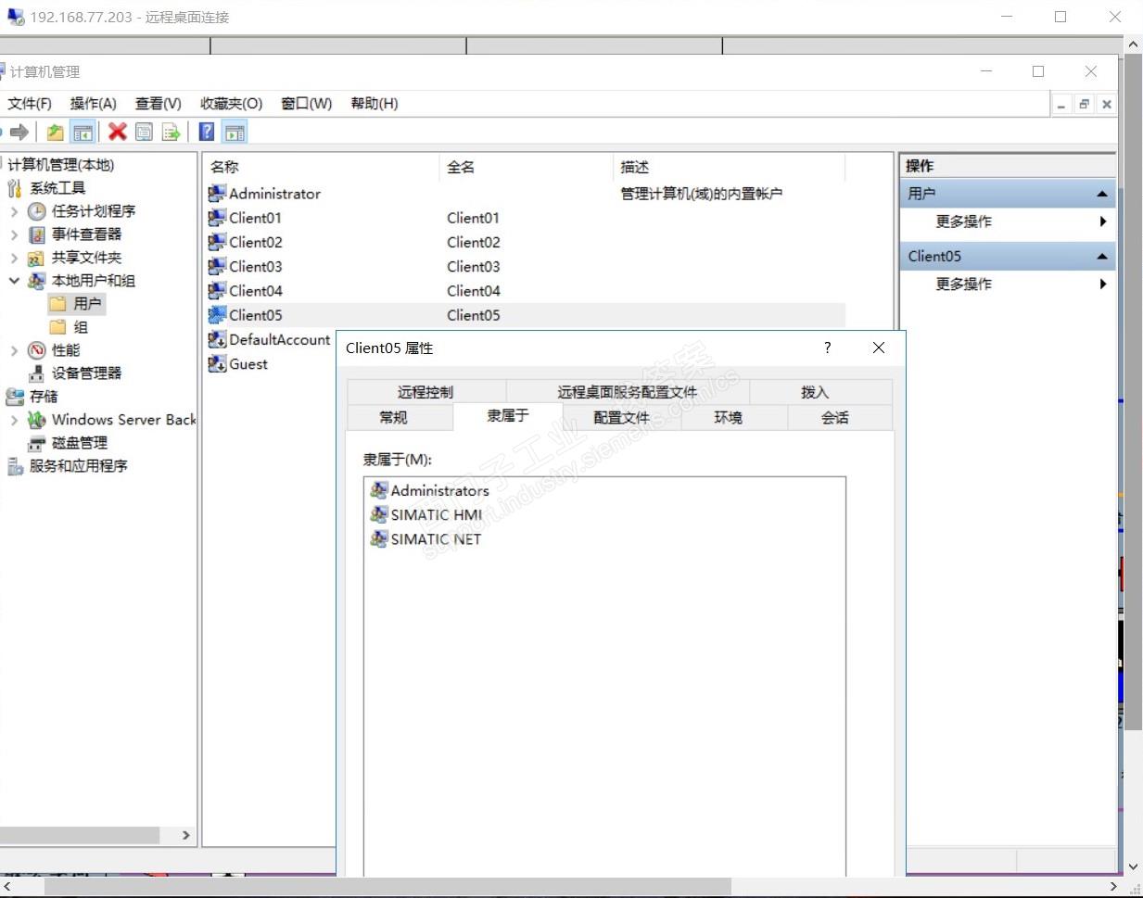Select 性能 tree node
The image size is (1143, 898).
point(66,350)
